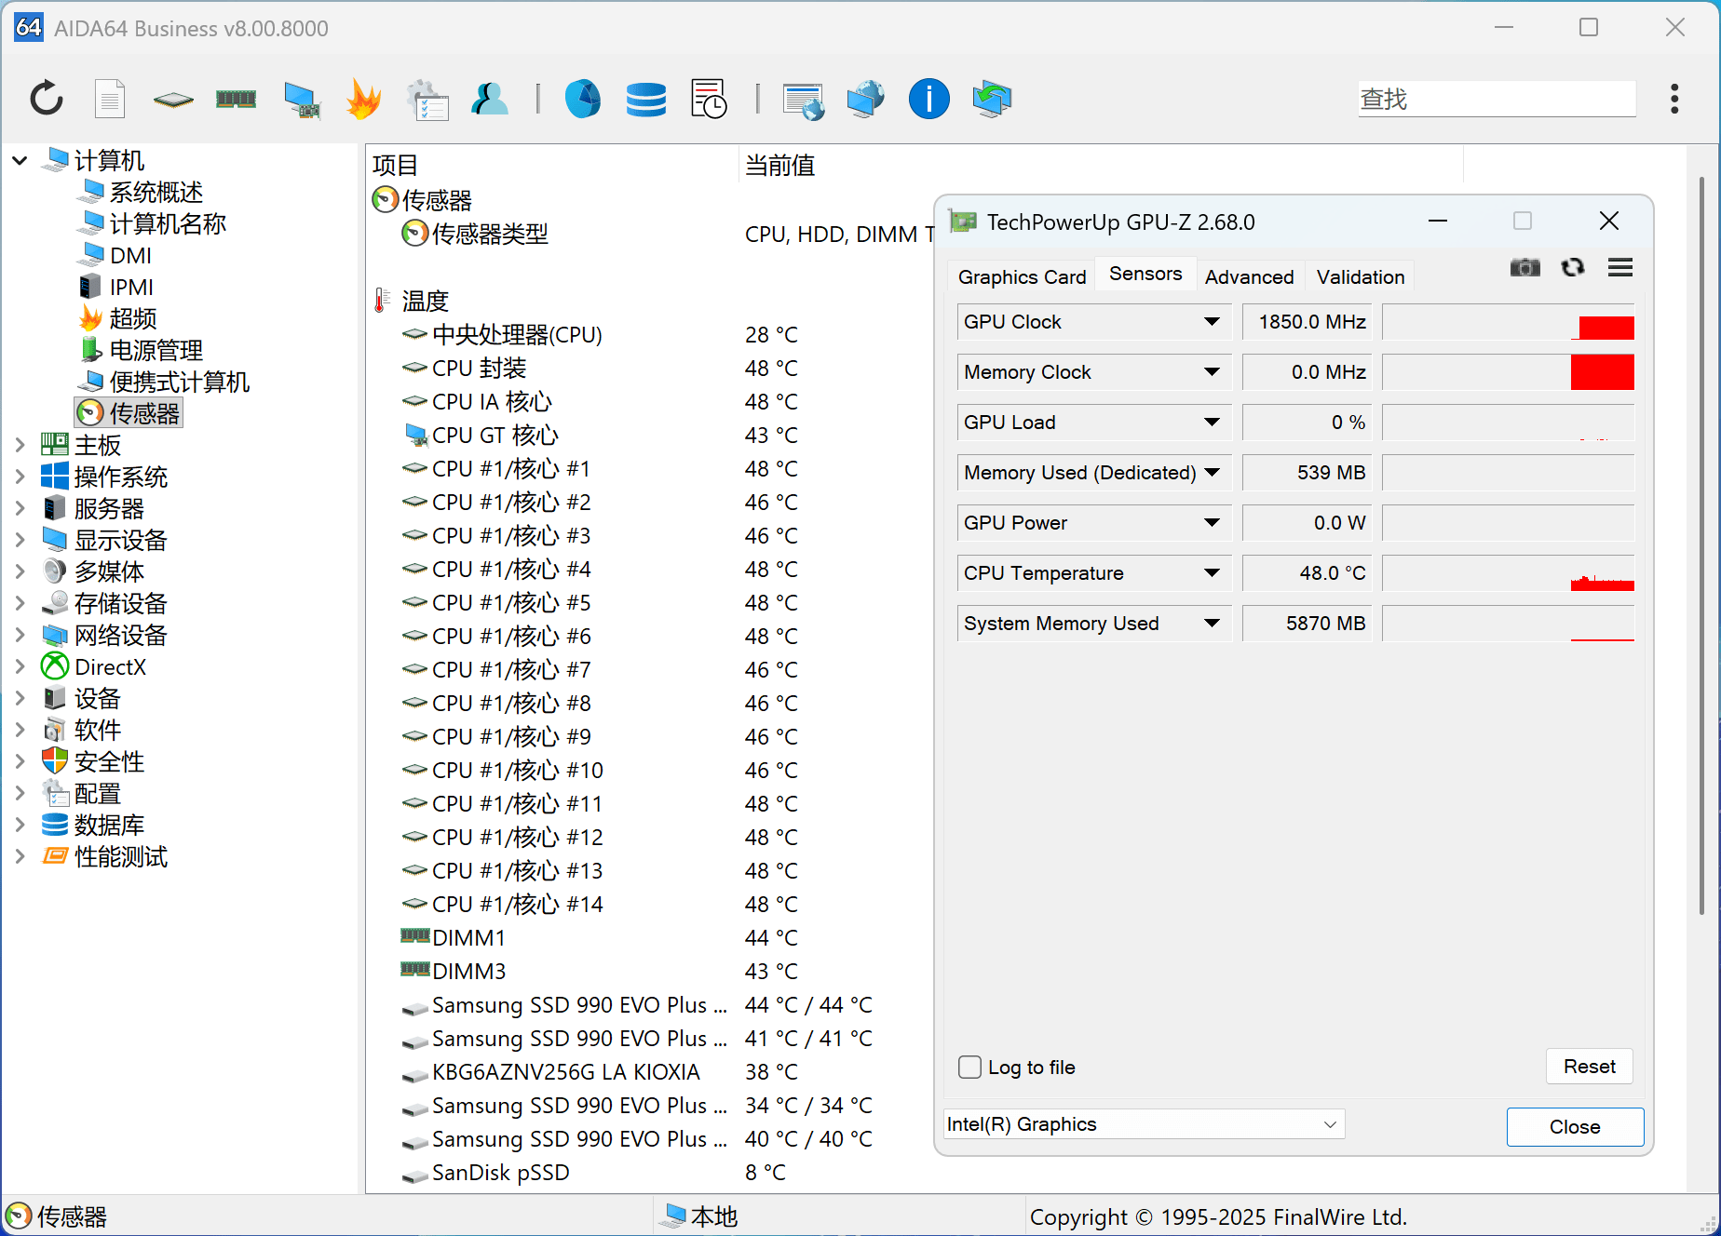Click the flame stability test icon
Image resolution: width=1721 pixels, height=1236 pixels.
click(x=363, y=99)
